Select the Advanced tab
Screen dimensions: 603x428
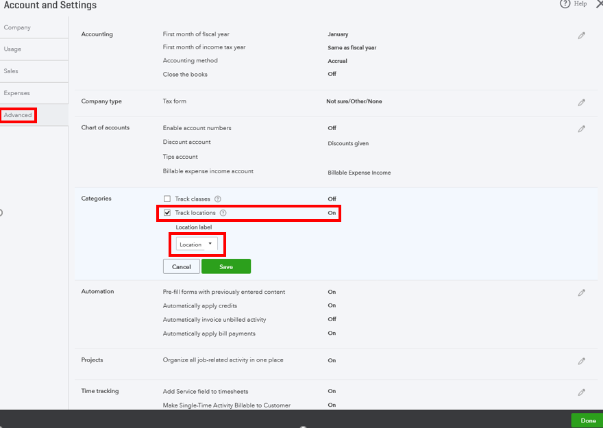click(18, 115)
